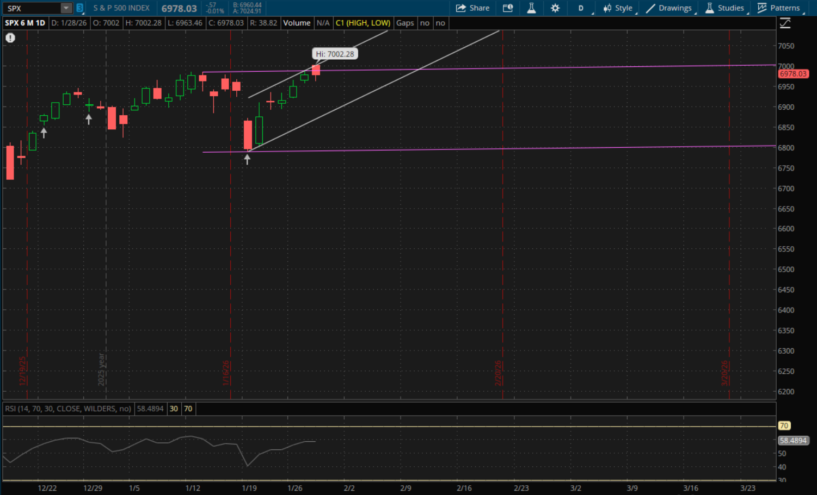Screen dimensions: 817x495
Task: Open the Drawings menu
Action: (669, 8)
